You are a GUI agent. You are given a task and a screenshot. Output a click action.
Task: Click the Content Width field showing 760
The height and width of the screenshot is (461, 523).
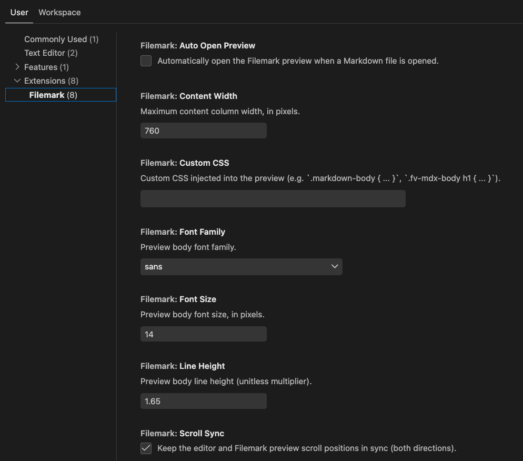204,131
